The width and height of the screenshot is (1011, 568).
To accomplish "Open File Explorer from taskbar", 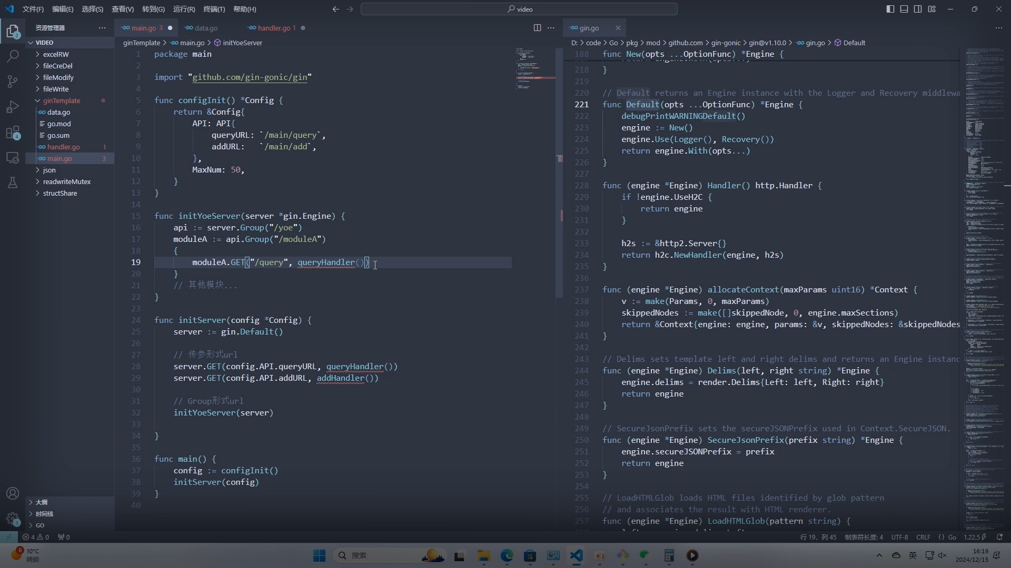I will (483, 555).
